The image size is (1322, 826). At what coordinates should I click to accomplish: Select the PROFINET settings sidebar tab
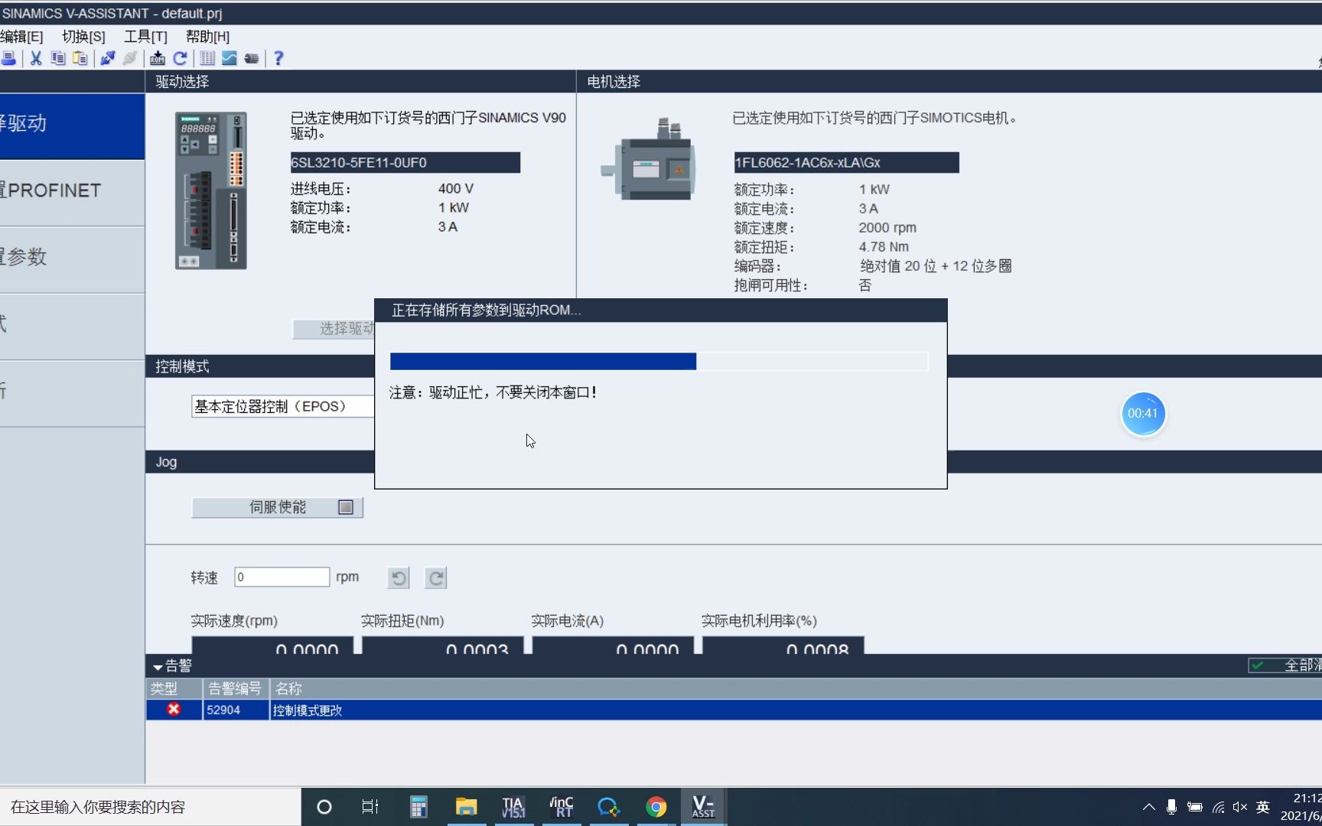72,192
